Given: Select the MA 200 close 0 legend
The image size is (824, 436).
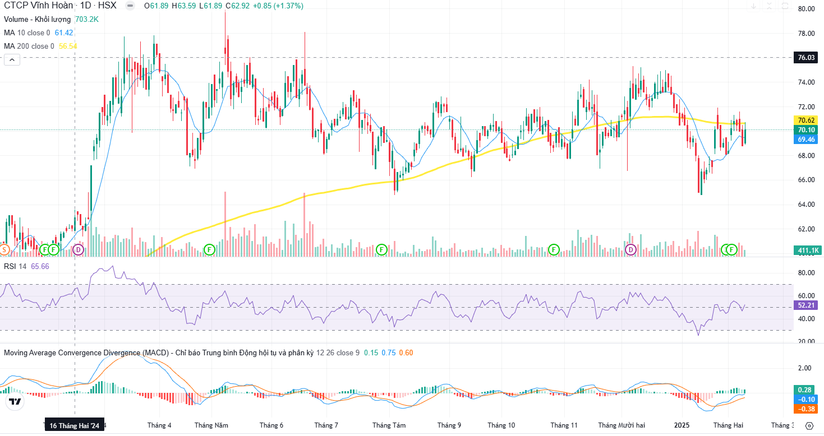Looking at the screenshot, I should (x=29, y=46).
